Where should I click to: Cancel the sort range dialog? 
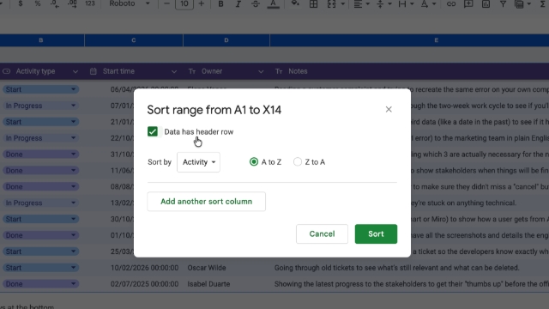pos(322,233)
